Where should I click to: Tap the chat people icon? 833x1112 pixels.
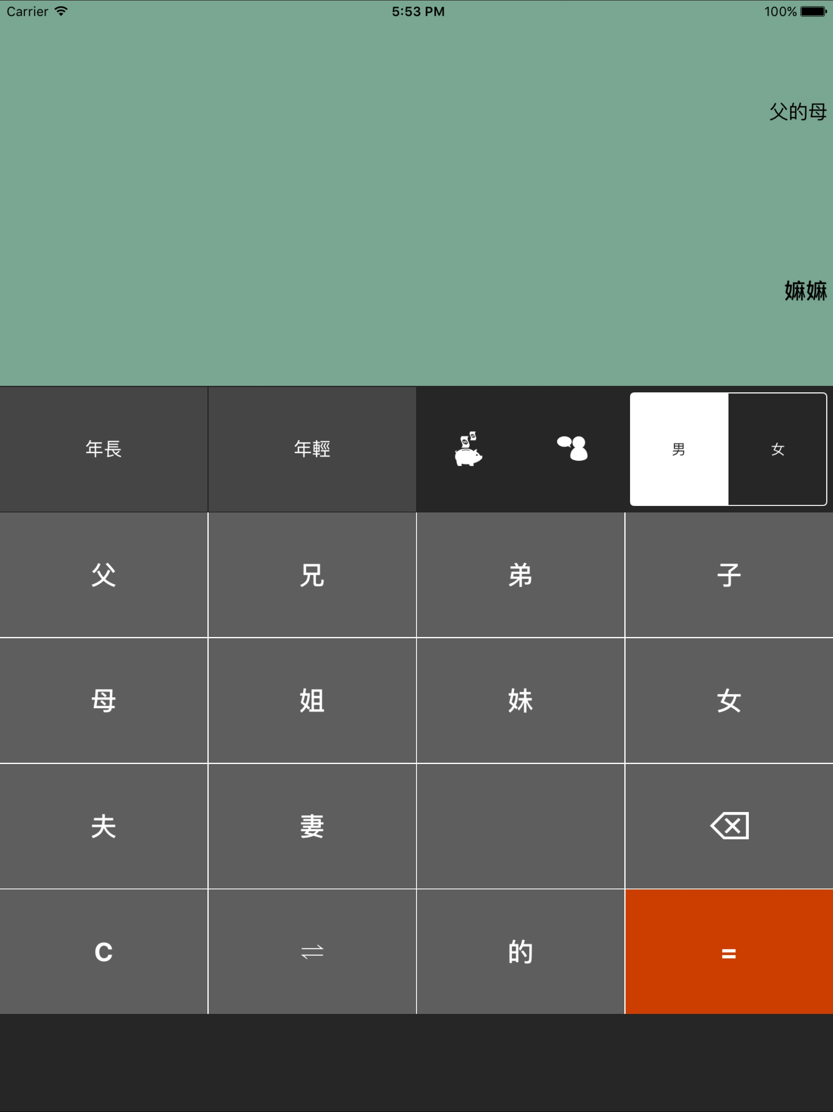pos(572,449)
